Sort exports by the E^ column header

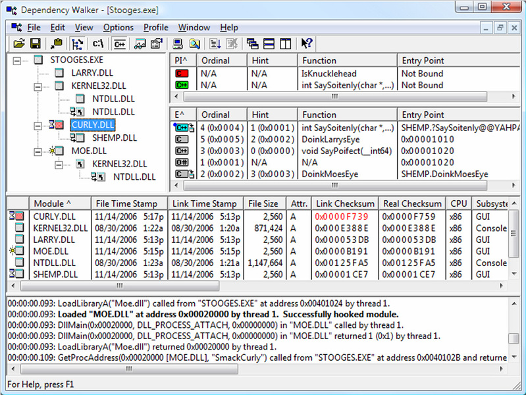[x=183, y=115]
